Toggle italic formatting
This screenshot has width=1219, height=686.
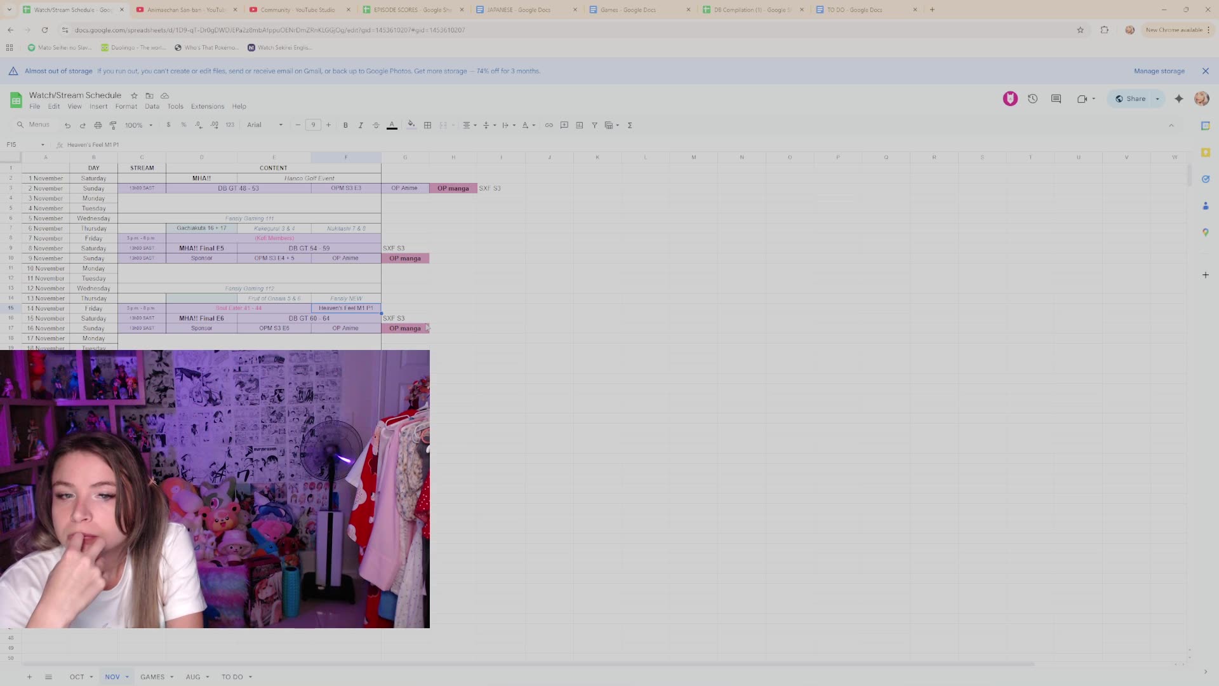361,125
